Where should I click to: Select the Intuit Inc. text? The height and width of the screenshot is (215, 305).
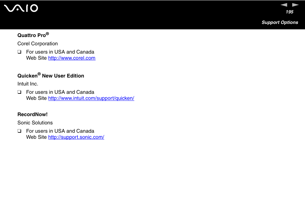point(28,84)
